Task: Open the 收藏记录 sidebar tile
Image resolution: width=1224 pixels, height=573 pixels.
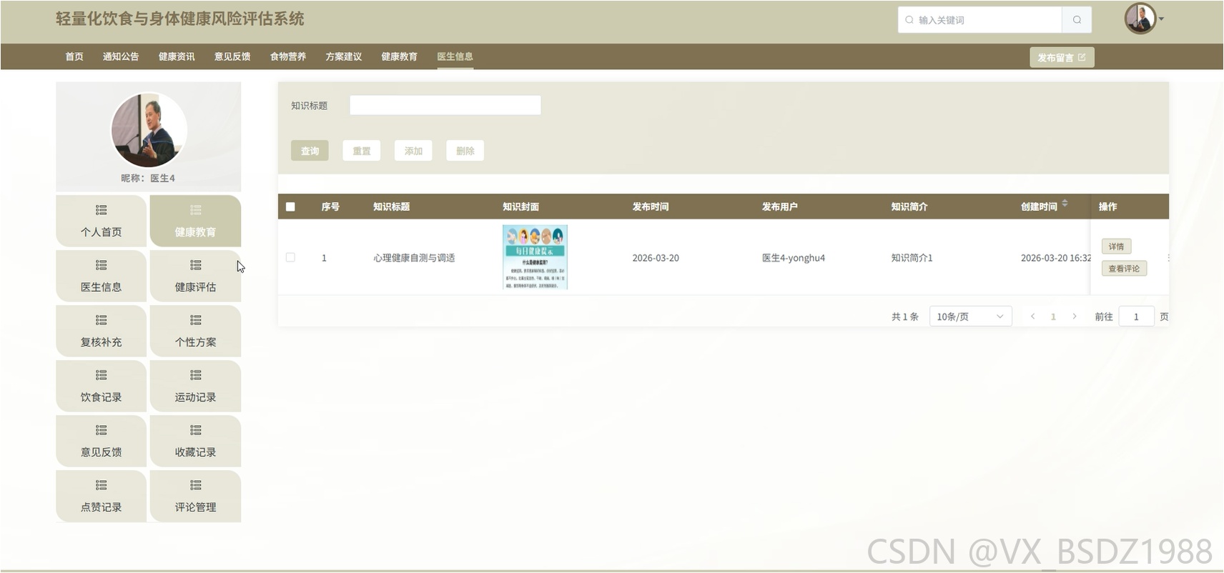Action: 195,442
